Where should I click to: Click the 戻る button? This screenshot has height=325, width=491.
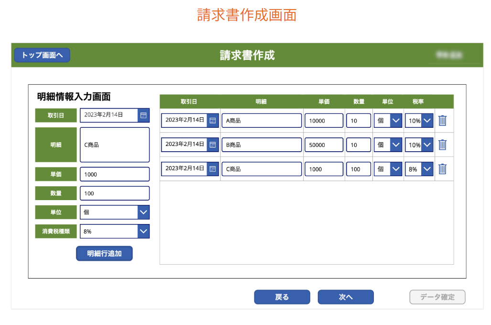coord(282,297)
